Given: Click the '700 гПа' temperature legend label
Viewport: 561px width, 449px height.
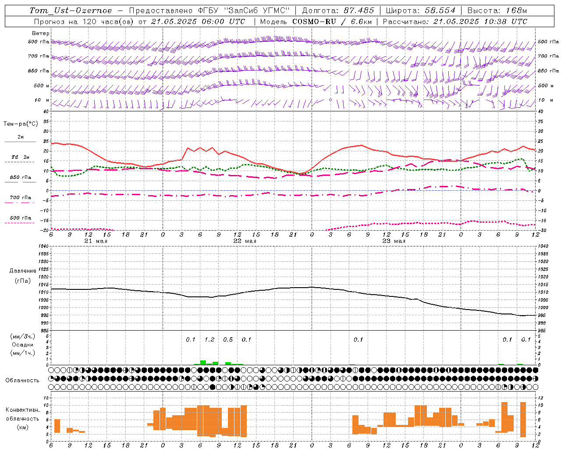Looking at the screenshot, I should [21, 197].
